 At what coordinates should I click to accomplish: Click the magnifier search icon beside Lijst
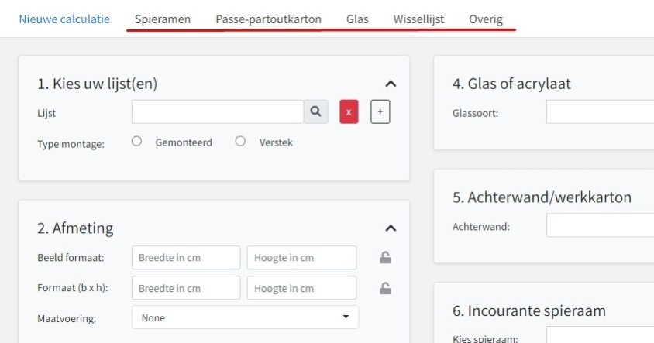(x=315, y=111)
